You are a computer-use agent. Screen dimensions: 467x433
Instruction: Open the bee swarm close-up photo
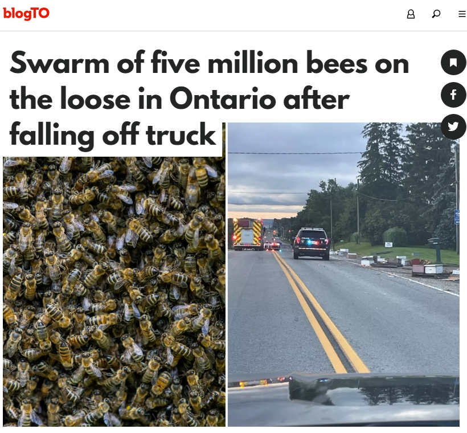point(114,291)
